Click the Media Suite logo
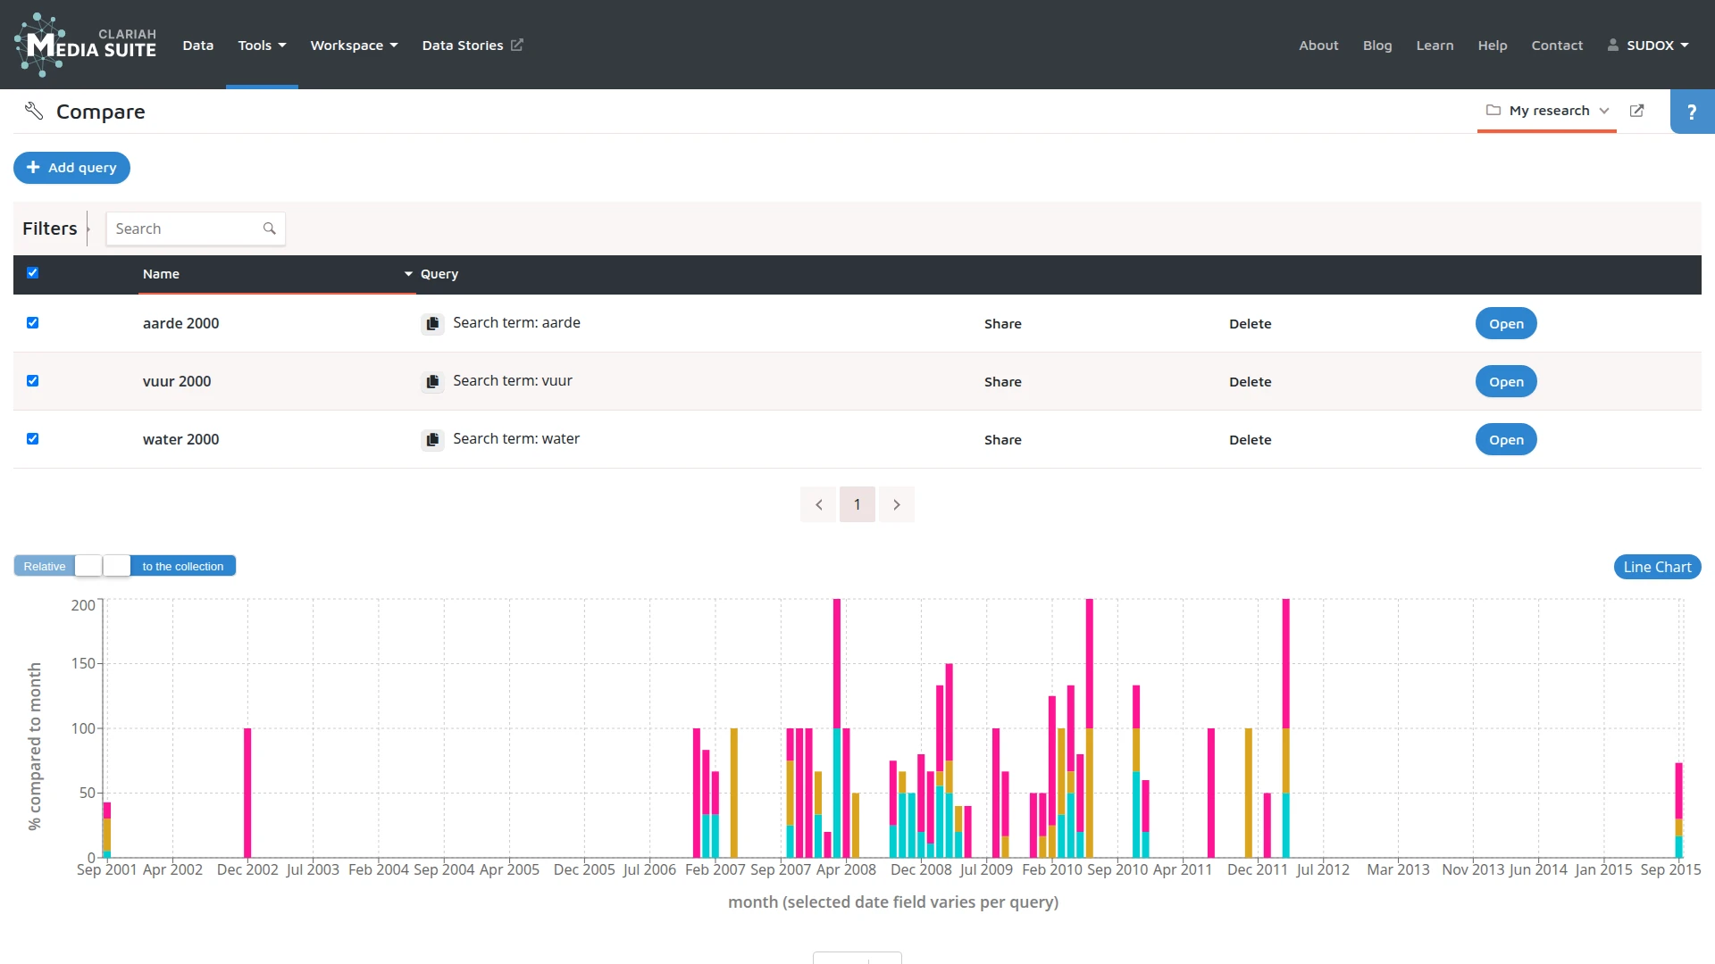This screenshot has height=964, width=1715. pyautogui.click(x=85, y=45)
